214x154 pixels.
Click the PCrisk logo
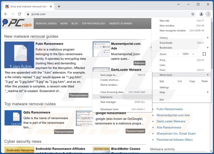(17, 24)
